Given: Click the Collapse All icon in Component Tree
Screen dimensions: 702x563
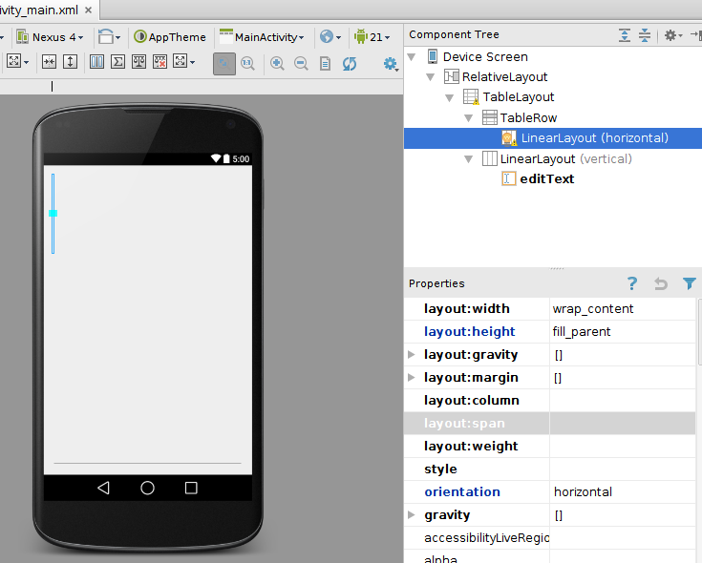Looking at the screenshot, I should coord(645,35).
